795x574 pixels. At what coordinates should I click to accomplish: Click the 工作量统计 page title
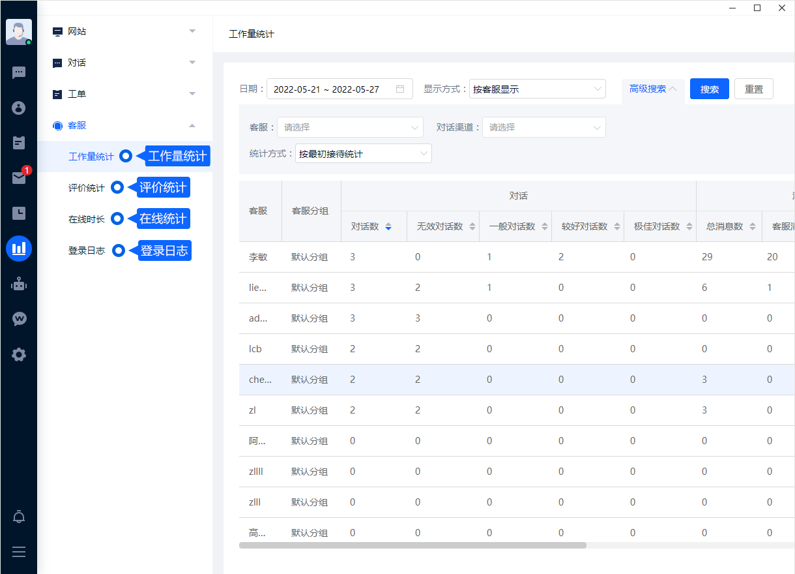click(252, 34)
